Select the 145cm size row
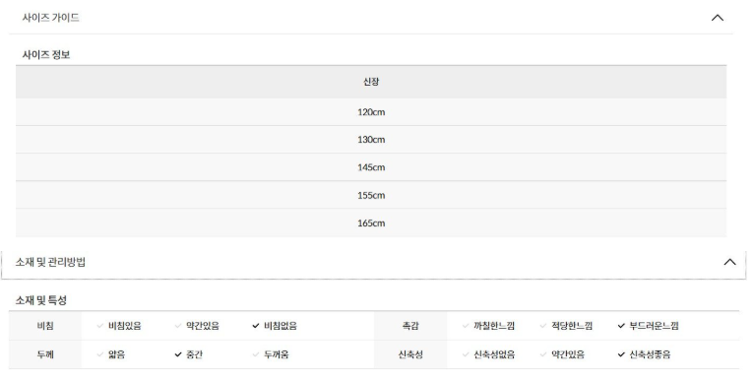Image resolution: width=754 pixels, height=382 pixels. [371, 167]
